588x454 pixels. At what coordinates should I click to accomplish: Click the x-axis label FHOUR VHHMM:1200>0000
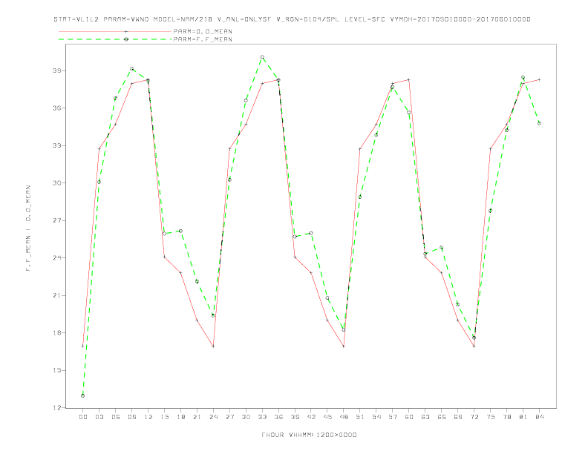pos(309,435)
